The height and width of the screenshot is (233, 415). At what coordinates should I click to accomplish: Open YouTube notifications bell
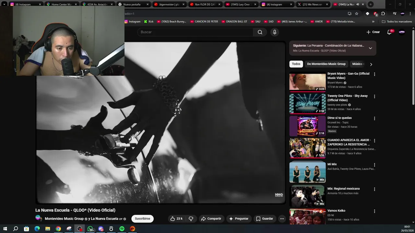point(389,32)
